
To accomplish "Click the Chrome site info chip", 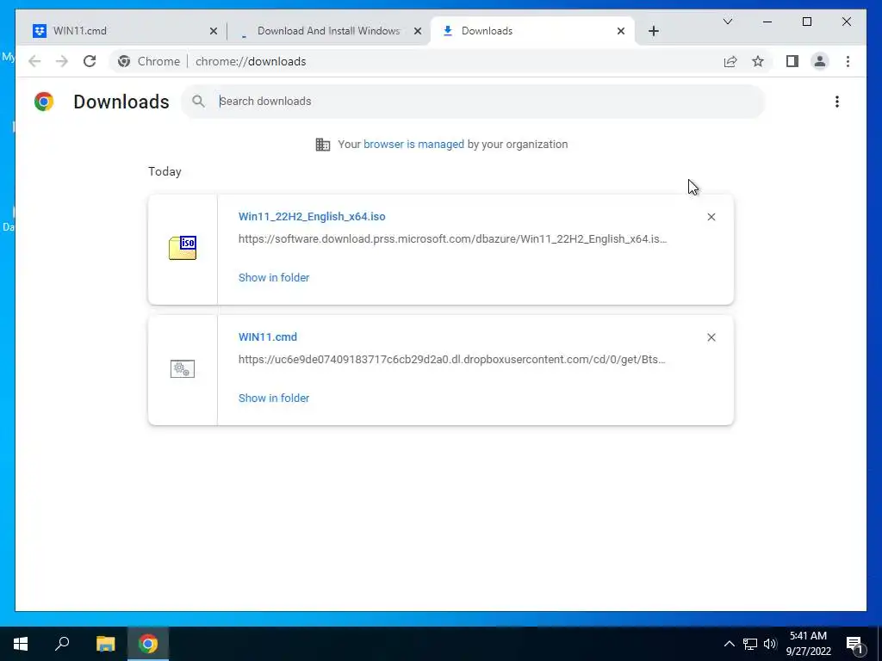I will [x=148, y=61].
